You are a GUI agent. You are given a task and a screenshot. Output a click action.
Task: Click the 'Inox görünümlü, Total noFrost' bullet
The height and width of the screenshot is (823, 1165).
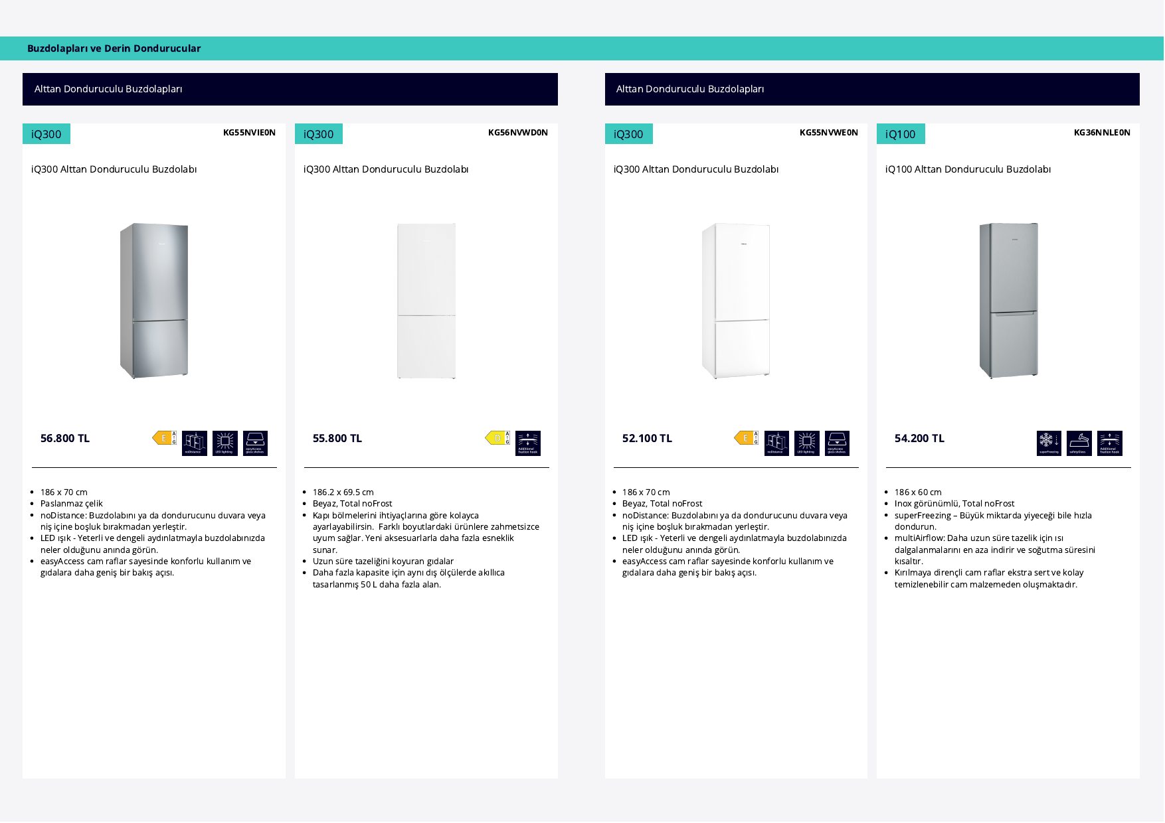coord(954,504)
